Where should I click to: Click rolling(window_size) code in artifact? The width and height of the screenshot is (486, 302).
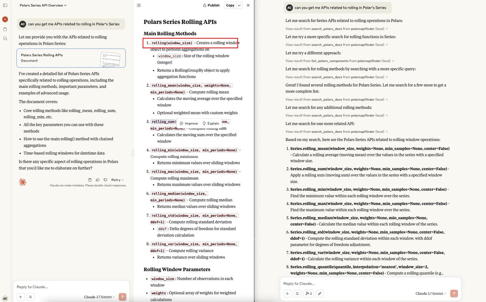pyautogui.click(x=172, y=43)
